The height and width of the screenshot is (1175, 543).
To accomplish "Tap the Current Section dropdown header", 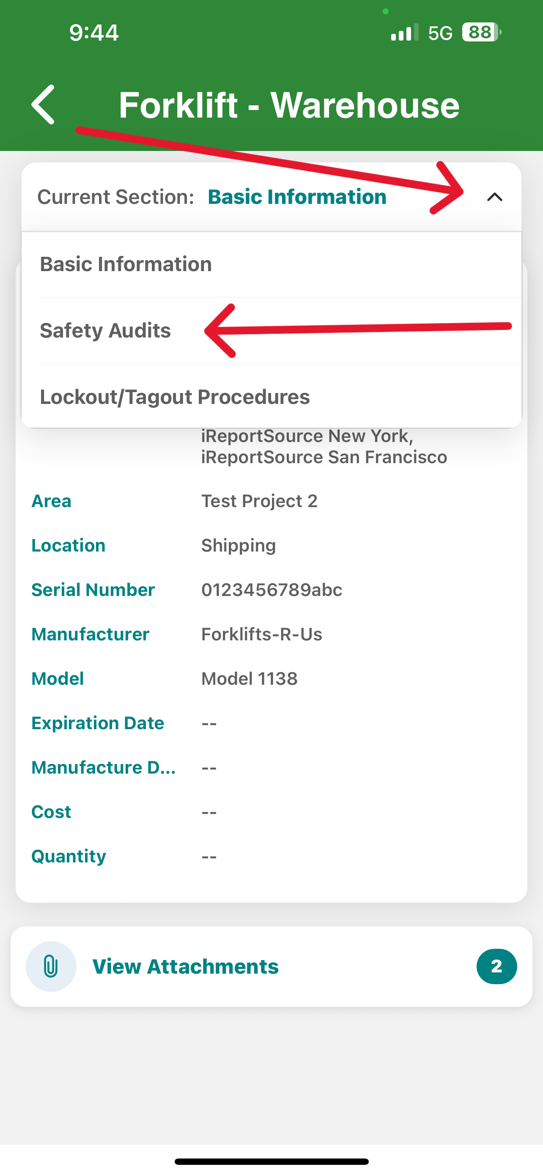I will [271, 197].
